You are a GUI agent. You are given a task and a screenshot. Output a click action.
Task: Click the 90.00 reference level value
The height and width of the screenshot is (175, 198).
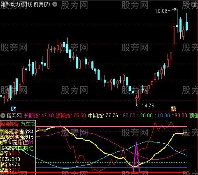click(x=181, y=116)
